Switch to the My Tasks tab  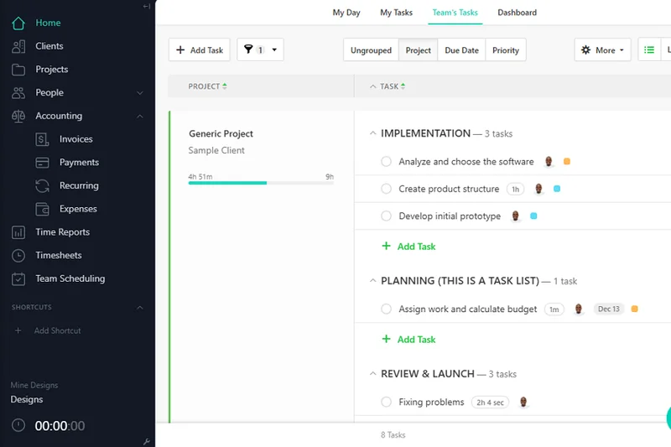point(396,13)
